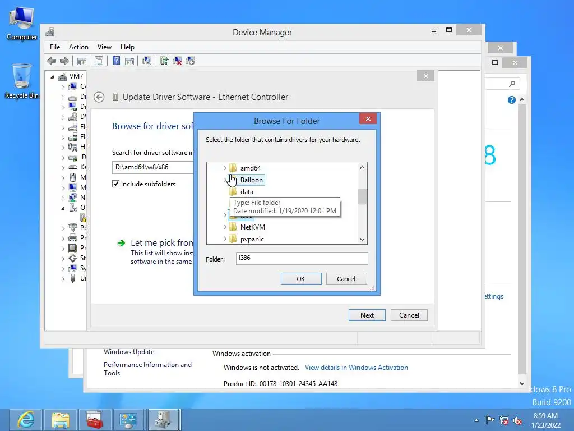Expand the DVD drives tree node arrow
This screenshot has height=431, width=574.
(63, 117)
